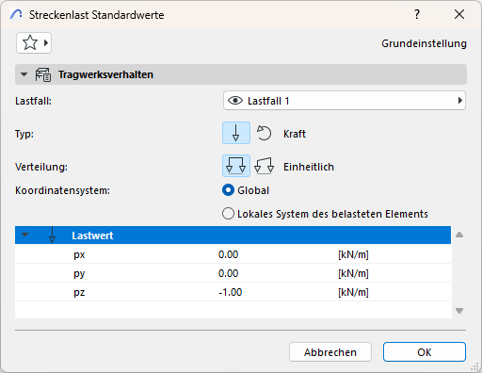Select Lokales System des belasteten Elements
The width and height of the screenshot is (482, 373).
point(228,214)
